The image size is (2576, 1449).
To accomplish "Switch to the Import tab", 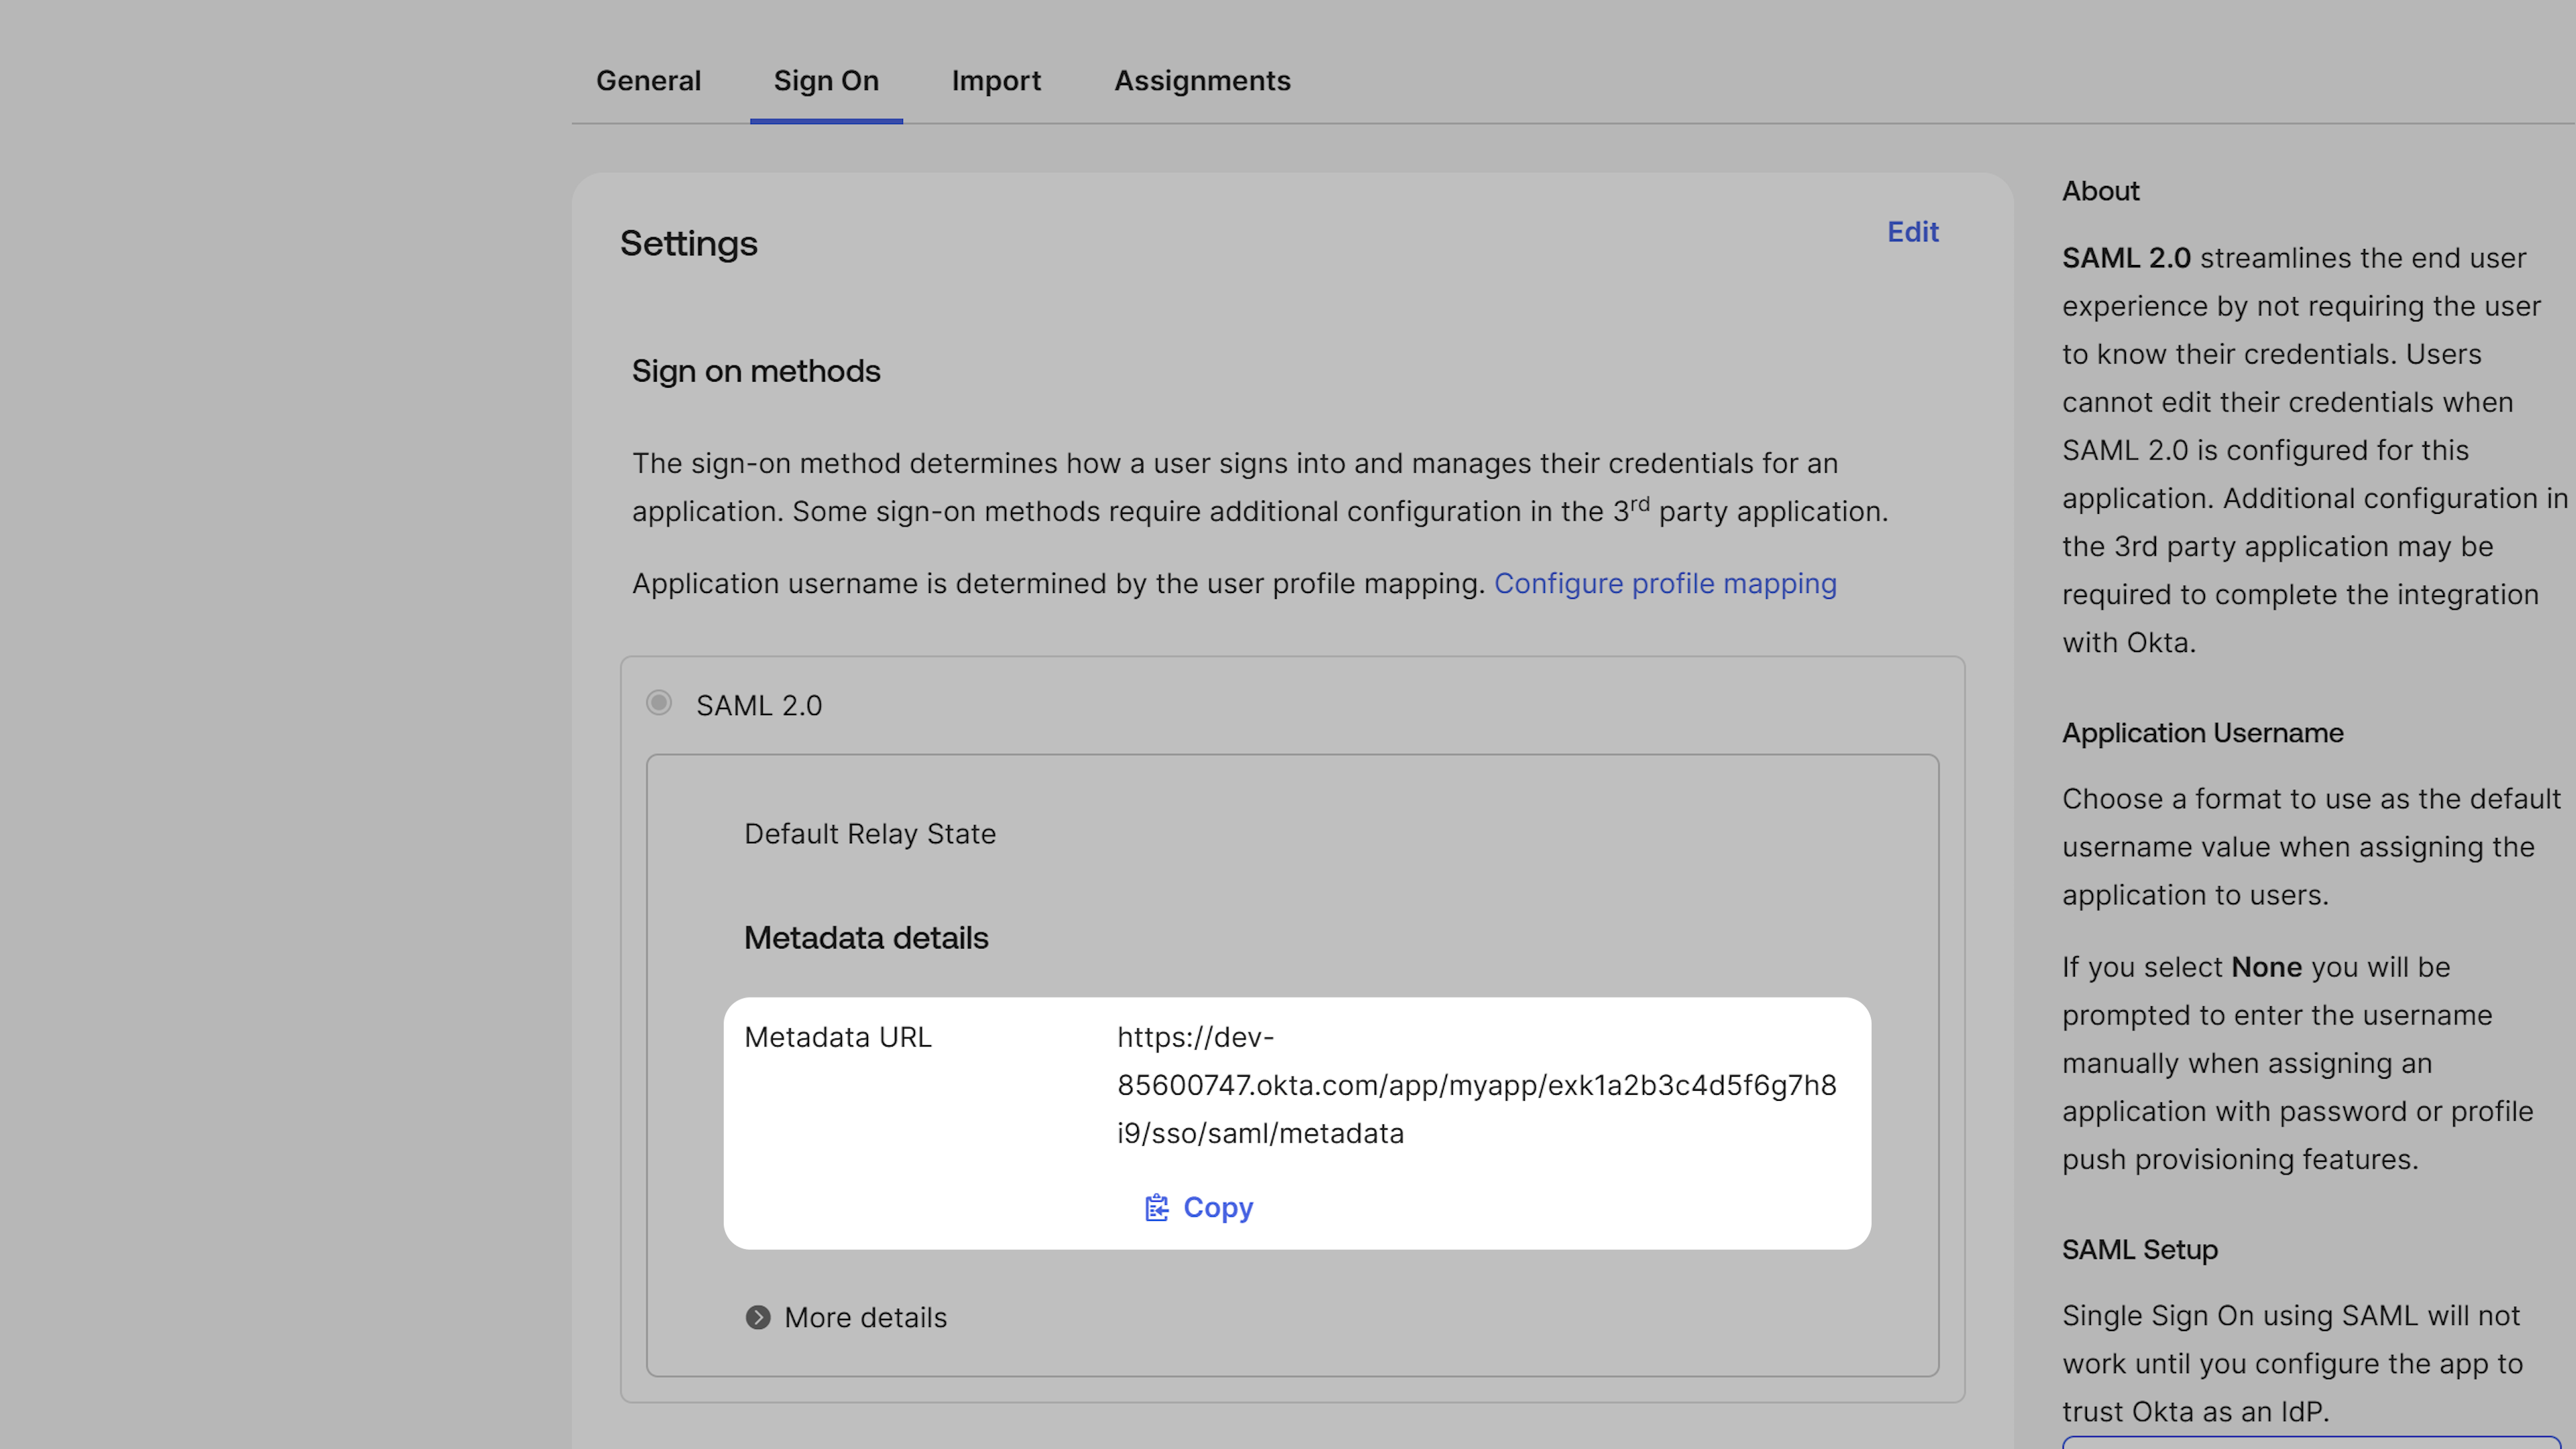I will [x=996, y=81].
